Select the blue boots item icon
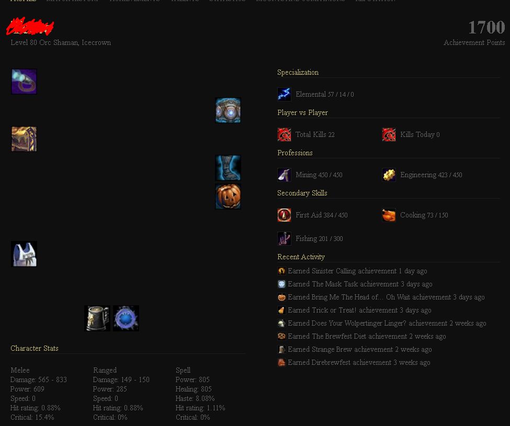 228,168
